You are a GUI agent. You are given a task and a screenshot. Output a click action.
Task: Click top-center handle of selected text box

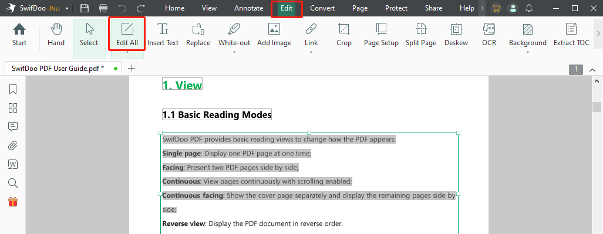(309, 133)
